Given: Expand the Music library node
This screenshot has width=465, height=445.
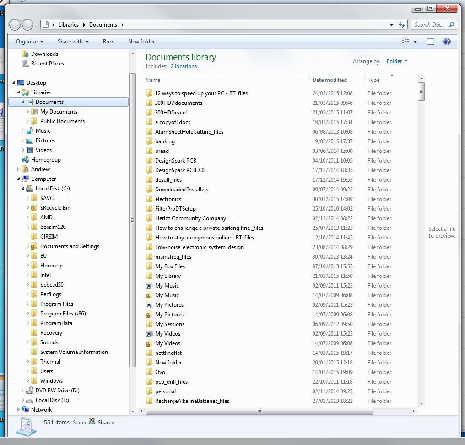Looking at the screenshot, I should pyautogui.click(x=23, y=131).
